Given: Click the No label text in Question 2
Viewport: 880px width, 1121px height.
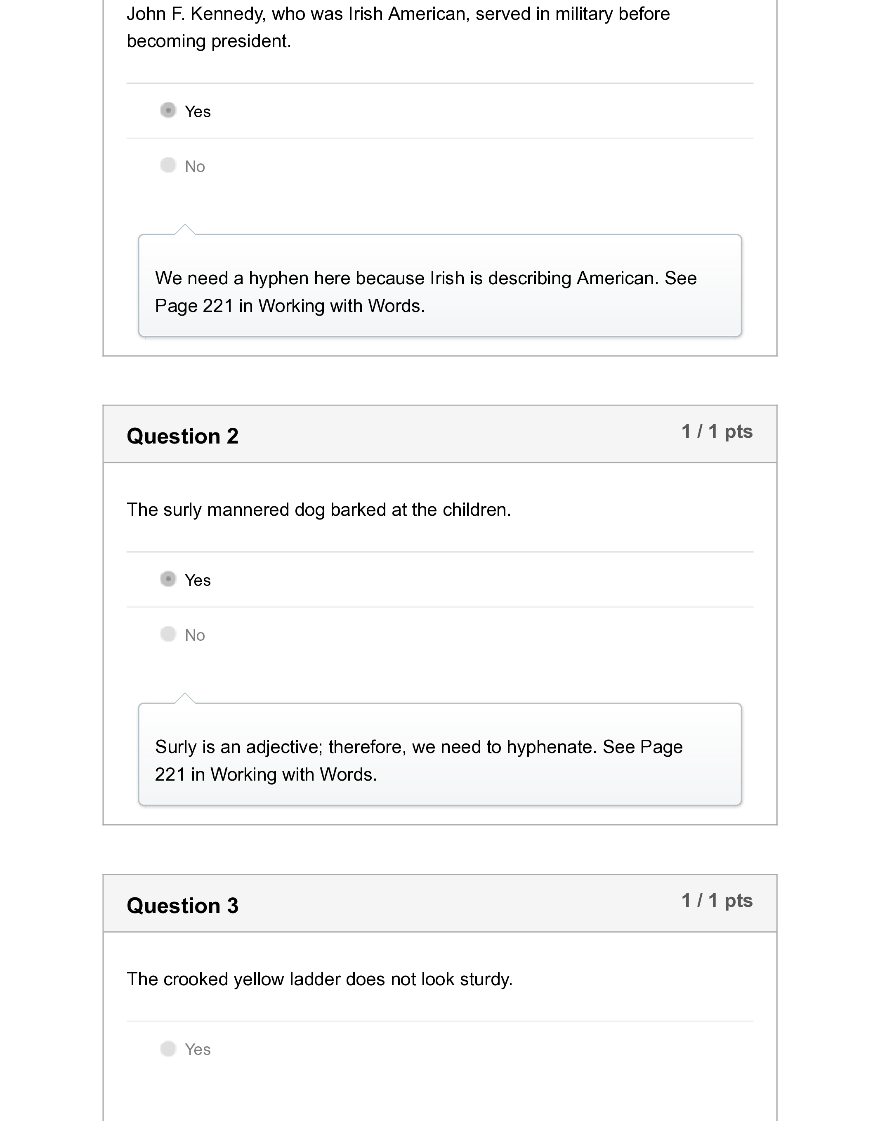Looking at the screenshot, I should (195, 635).
